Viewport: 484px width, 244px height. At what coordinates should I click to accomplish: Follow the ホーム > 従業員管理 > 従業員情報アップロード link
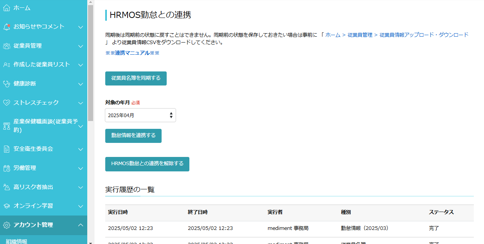[x=397, y=35]
